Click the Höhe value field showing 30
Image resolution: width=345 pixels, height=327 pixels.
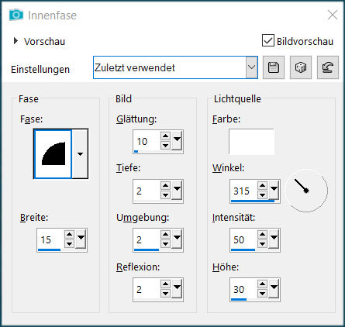243,289
